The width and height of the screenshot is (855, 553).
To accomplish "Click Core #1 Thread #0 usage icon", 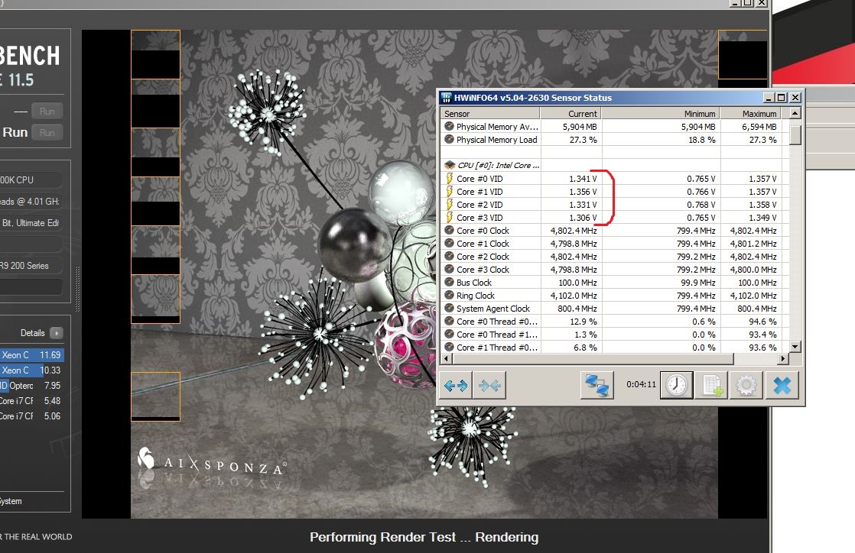I will (450, 347).
